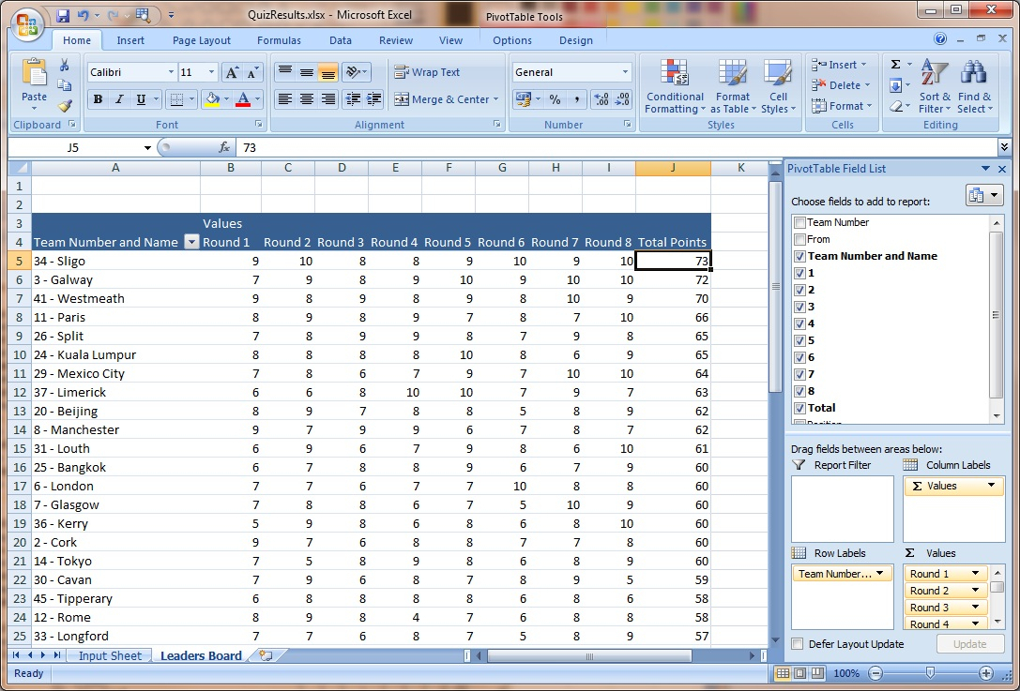Click the Italic formatting icon
This screenshot has height=691, width=1020.
pyautogui.click(x=119, y=99)
